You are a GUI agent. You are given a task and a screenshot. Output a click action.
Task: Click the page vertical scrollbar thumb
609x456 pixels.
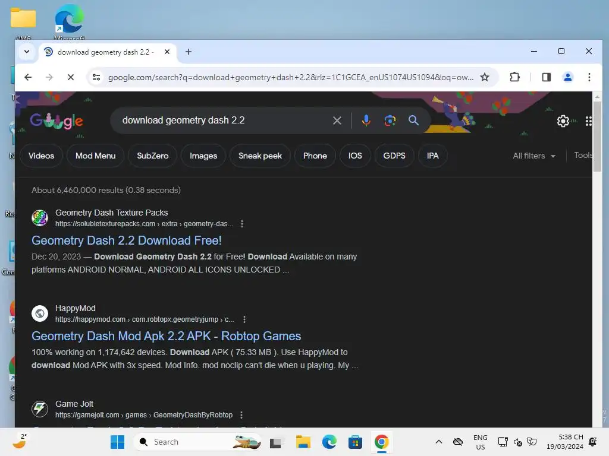597,137
